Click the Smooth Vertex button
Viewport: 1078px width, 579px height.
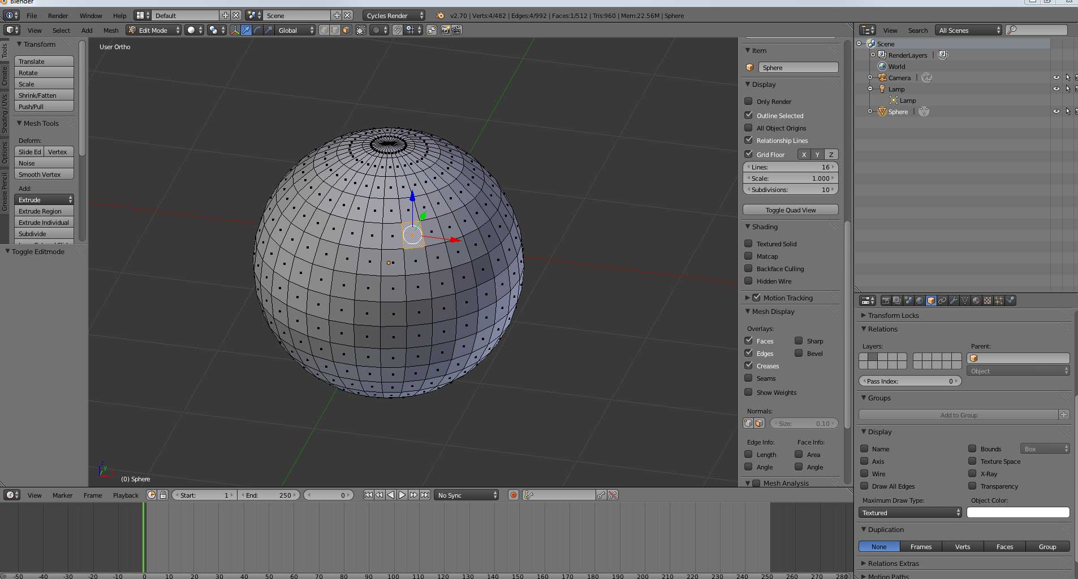pos(44,175)
